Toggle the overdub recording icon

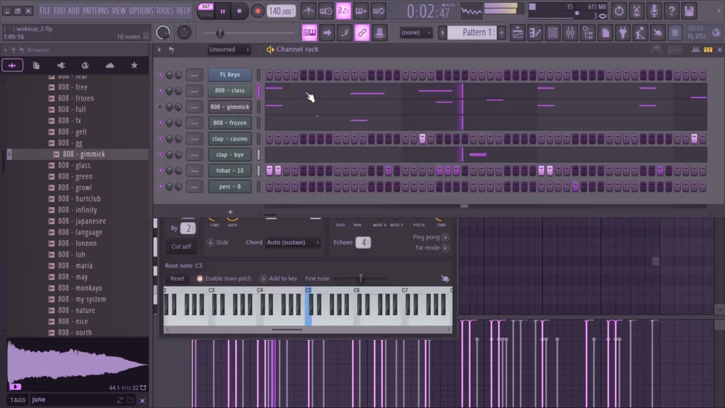[x=361, y=11]
